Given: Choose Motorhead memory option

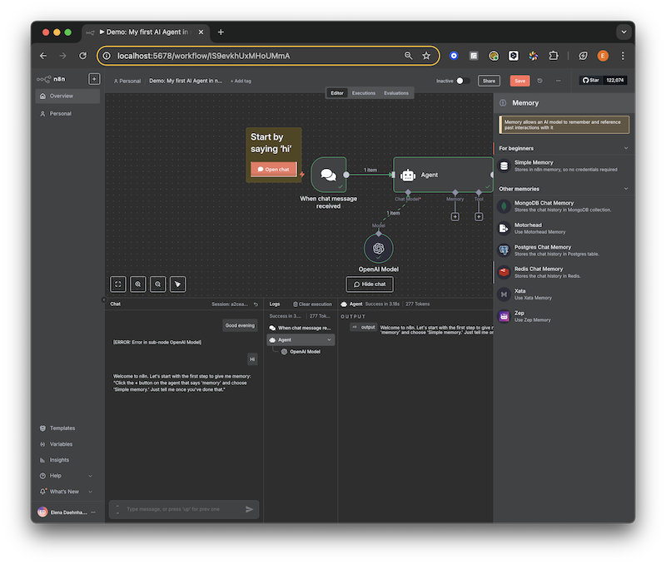Looking at the screenshot, I should point(564,228).
